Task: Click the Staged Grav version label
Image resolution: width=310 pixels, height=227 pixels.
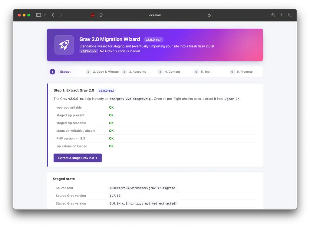Action: pos(71,203)
